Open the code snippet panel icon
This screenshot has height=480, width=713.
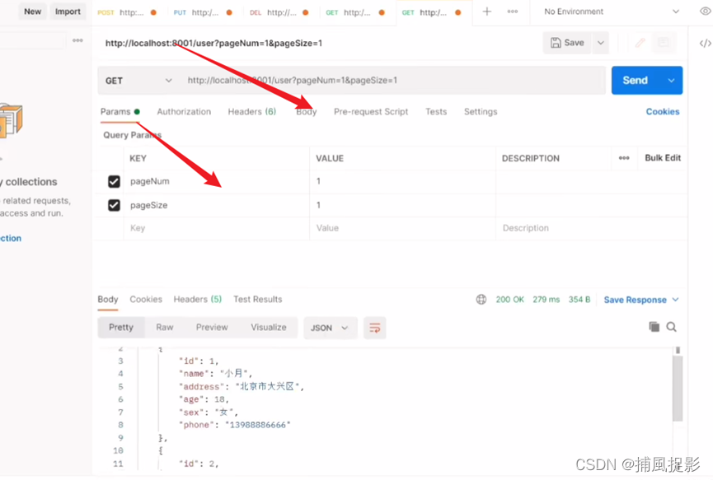coord(705,43)
